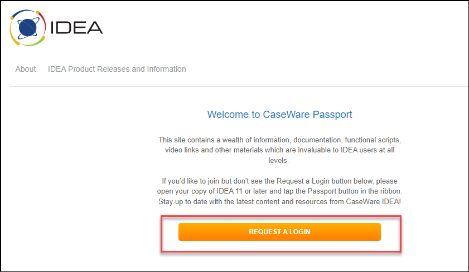Image resolution: width=469 pixels, height=272 pixels.
Task: Click the word 'levels.' in the first paragraph
Action: (278, 160)
